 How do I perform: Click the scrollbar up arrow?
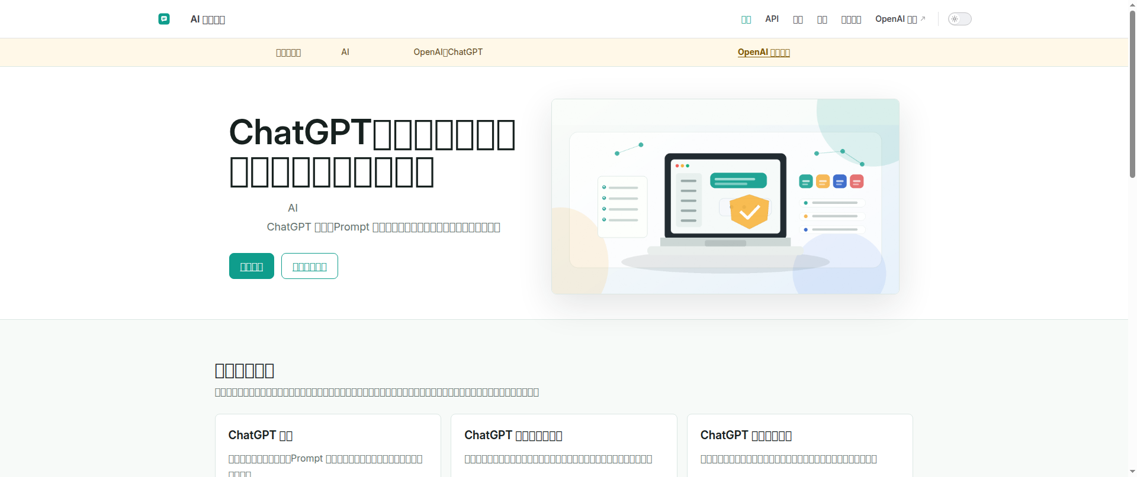(1132, 4)
